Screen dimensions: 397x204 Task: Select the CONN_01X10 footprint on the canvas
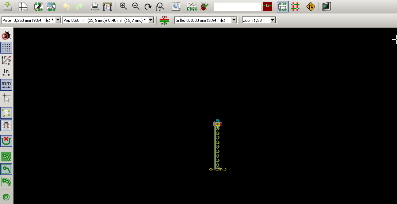218,146
